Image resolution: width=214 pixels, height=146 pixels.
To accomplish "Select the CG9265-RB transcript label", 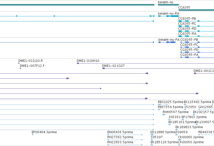I will tap(187, 19).
